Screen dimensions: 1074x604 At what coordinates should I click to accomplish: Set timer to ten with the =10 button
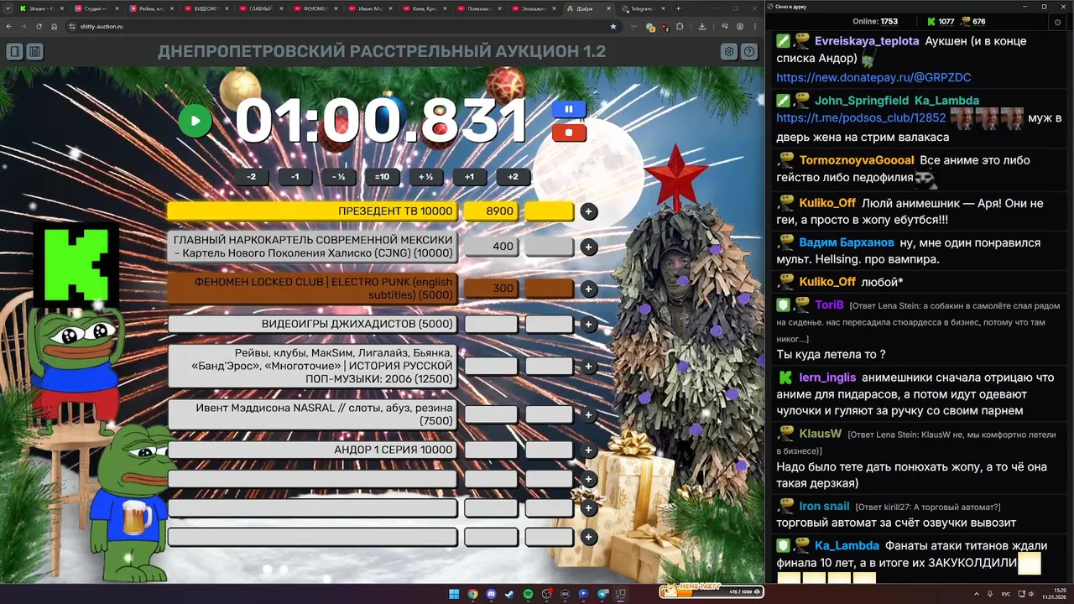click(x=382, y=177)
